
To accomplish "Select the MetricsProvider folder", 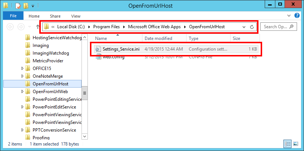I will tap(48, 61).
